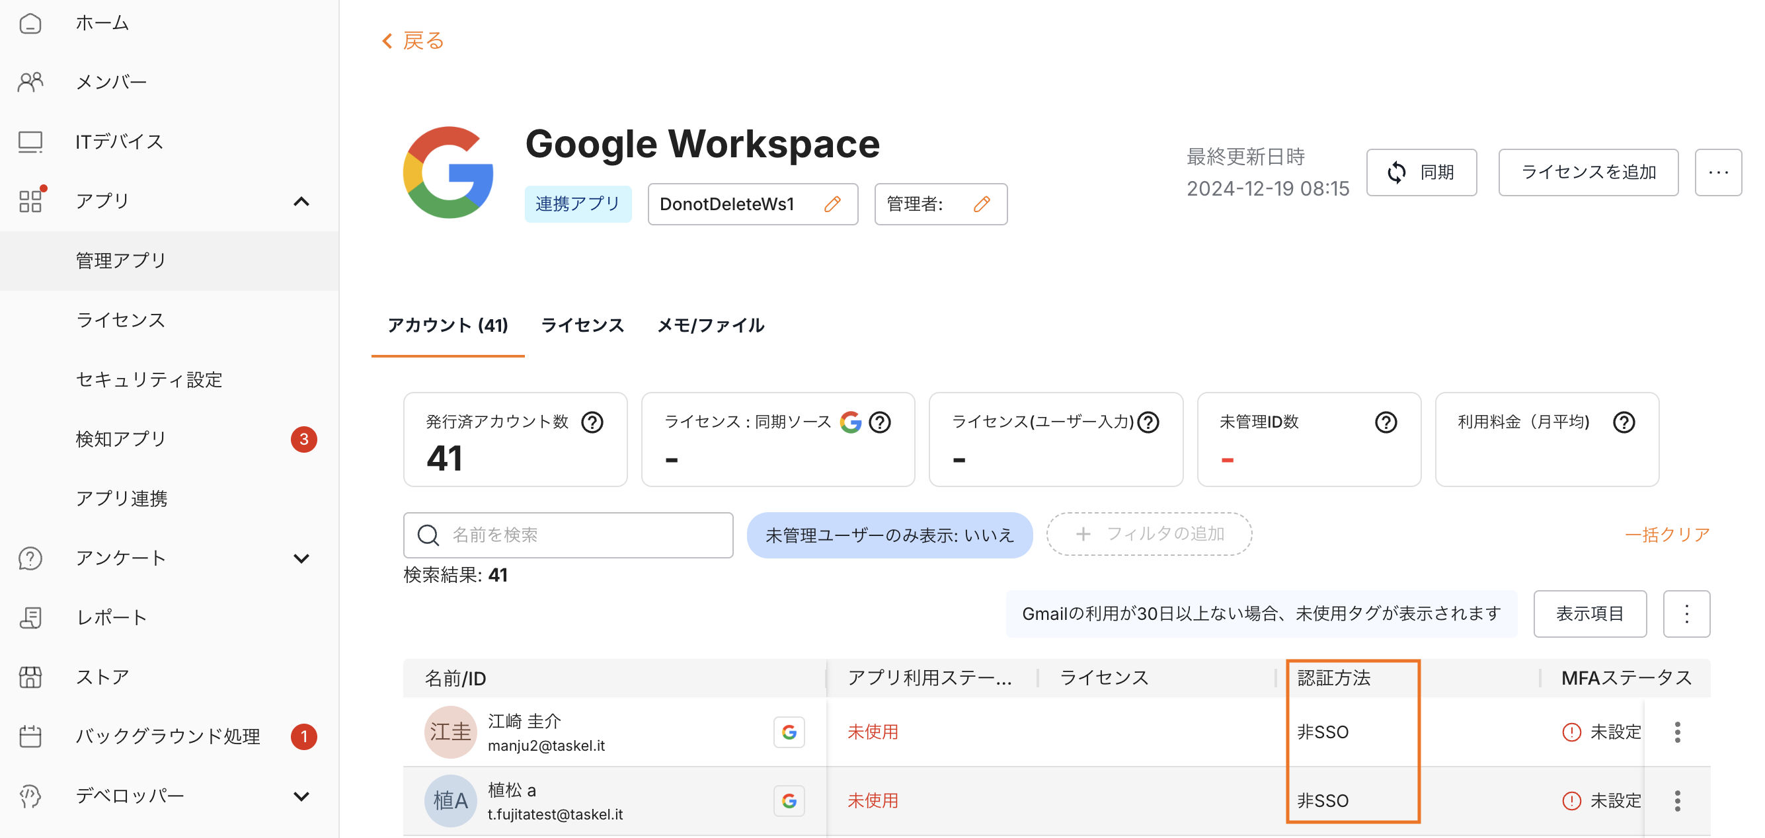Expand the デベロッパー sidebar section

(301, 796)
